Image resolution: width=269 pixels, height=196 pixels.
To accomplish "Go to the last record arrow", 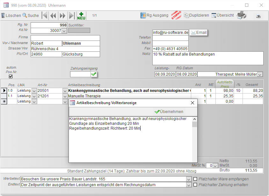I will 72,15.
